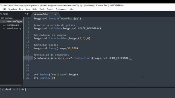Open the Find menu

click(x=21, y=9)
